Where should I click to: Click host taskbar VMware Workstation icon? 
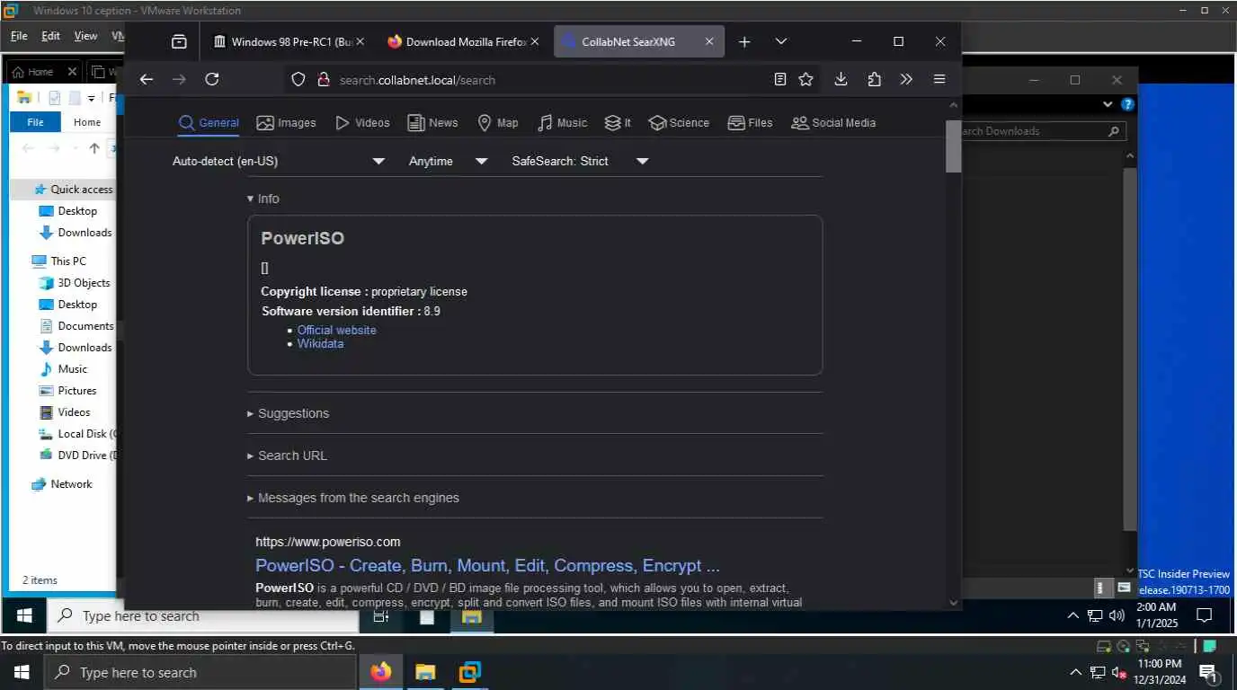[469, 672]
